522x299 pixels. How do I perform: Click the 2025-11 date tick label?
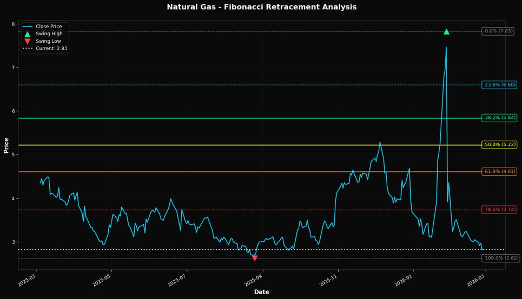(x=329, y=281)
